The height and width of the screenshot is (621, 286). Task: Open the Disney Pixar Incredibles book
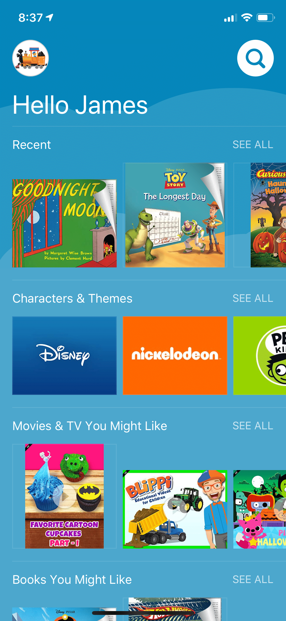coord(65,614)
